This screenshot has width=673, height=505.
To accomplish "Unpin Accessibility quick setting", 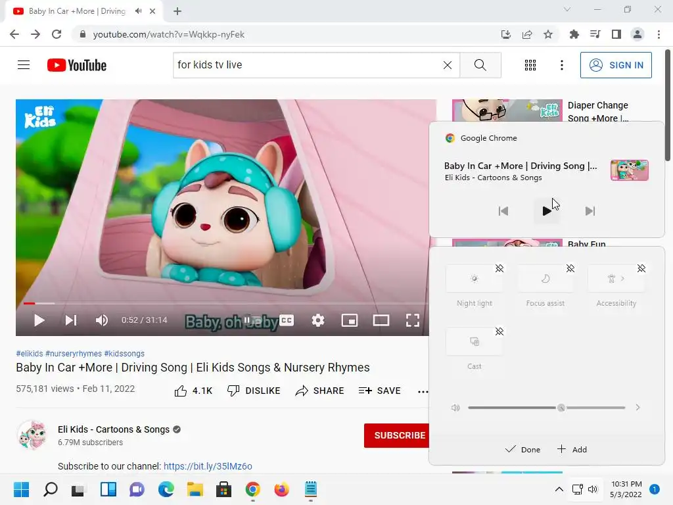I will 641,268.
